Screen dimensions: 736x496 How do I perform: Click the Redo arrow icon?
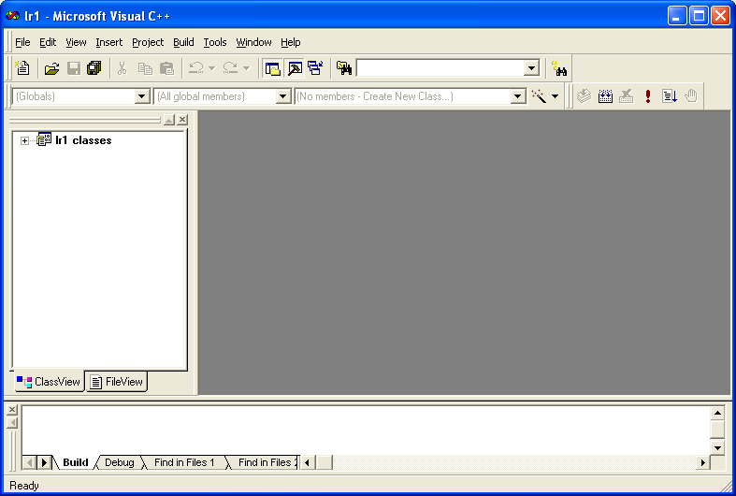(x=230, y=68)
